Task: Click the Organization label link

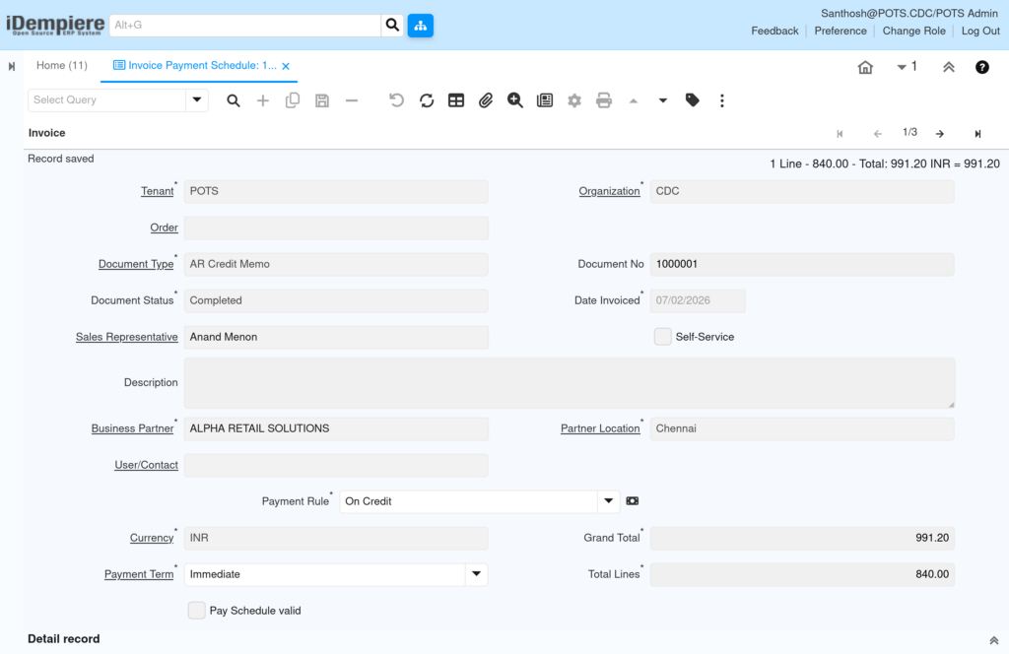Action: click(x=609, y=191)
